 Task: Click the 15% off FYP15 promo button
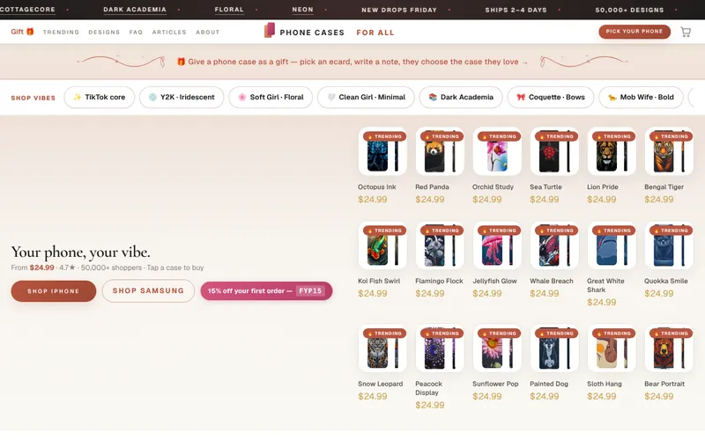tap(267, 291)
